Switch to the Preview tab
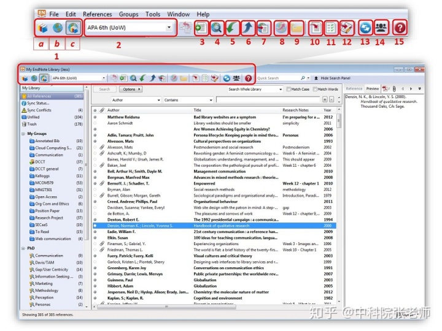 373,89
